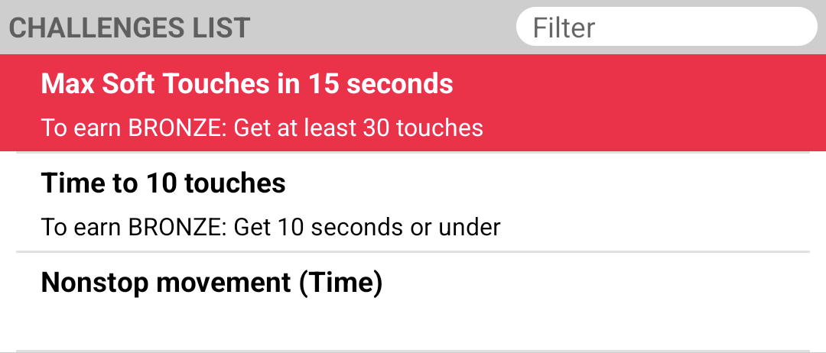This screenshot has width=826, height=353.
Task: Choose the Nonstop movement (Time) challenge
Action: [x=413, y=302]
